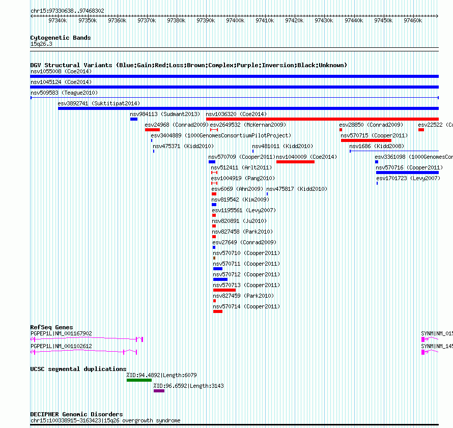Click nsv570712 (Cooper2011) blue bar

(220, 279)
